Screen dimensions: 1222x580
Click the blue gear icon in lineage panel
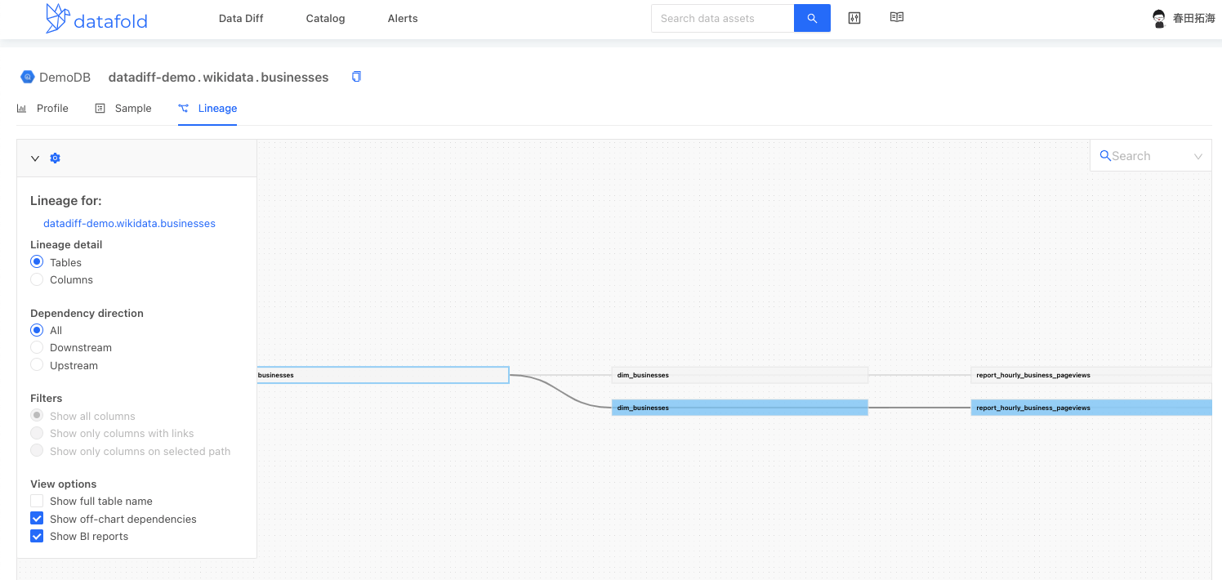(x=56, y=158)
